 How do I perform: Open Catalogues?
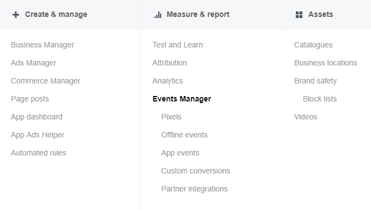coord(313,45)
